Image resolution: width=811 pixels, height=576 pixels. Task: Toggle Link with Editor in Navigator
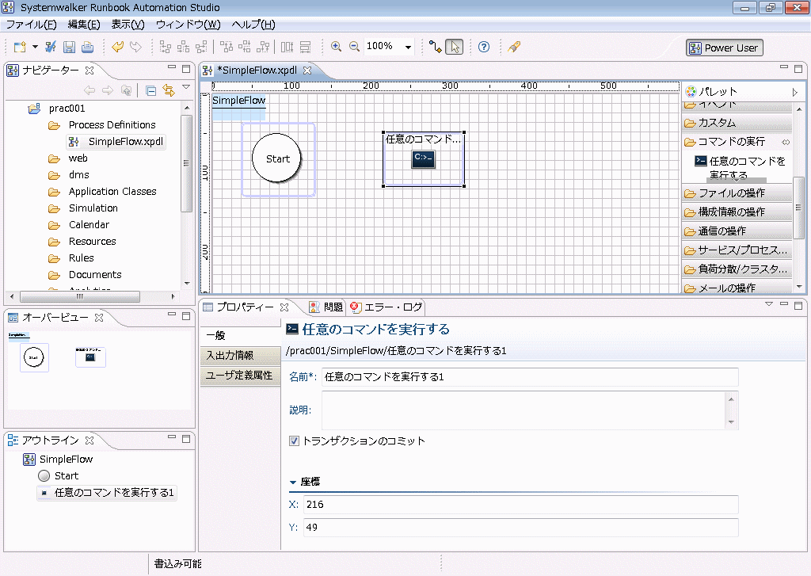[169, 91]
